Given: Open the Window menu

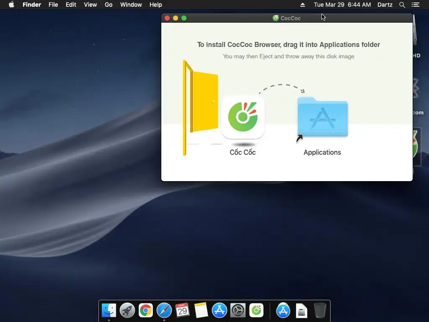Looking at the screenshot, I should [x=131, y=5].
